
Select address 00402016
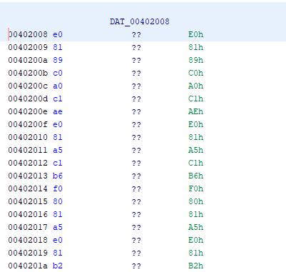coord(28,214)
